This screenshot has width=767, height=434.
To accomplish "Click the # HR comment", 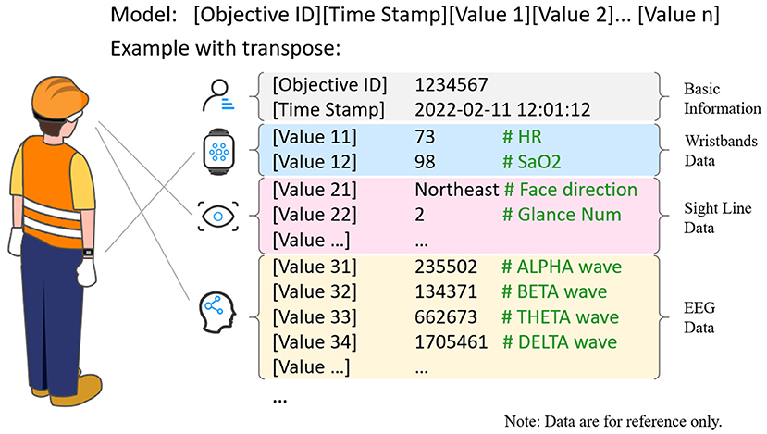I will [x=522, y=137].
